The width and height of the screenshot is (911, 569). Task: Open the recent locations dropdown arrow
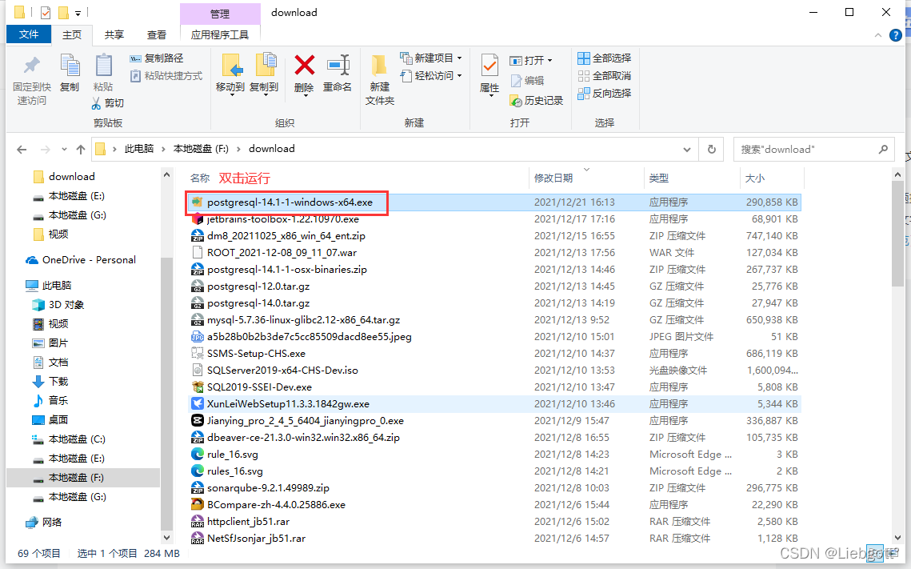coord(64,150)
